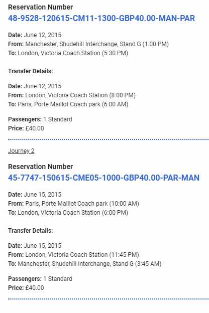Click London 11:45 PM transfer departure line
Image resolution: width=209 pixels, height=313 pixels.
click(x=73, y=255)
